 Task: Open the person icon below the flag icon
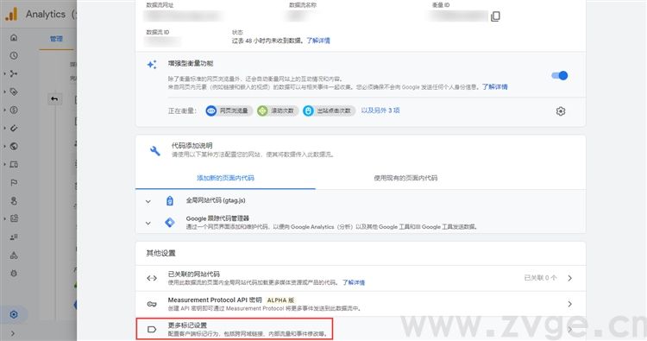click(14, 200)
